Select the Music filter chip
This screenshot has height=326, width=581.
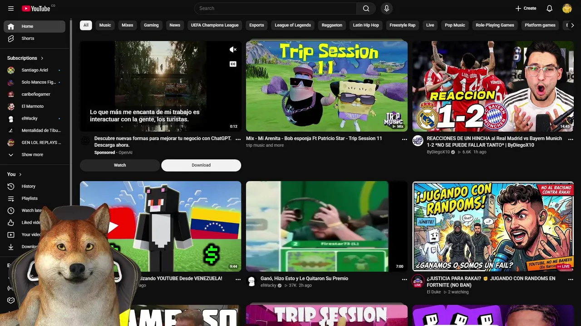coord(105,25)
